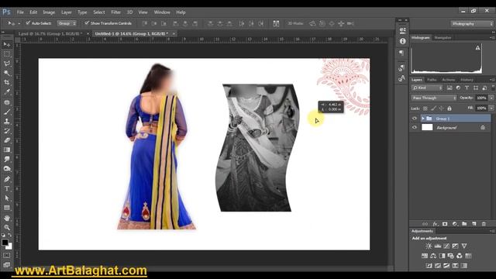The width and height of the screenshot is (496, 279).
Task: Open the Adjustments panel flyout menu
Action: pyautogui.click(x=492, y=231)
